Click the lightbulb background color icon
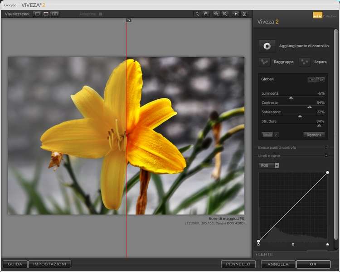 coord(236,14)
